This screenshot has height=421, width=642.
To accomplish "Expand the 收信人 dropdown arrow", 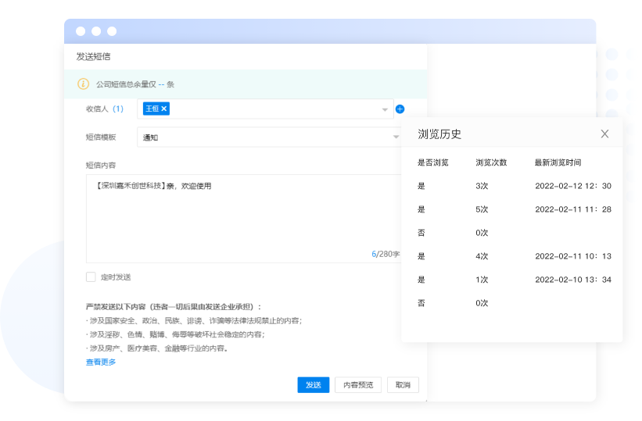I will pyautogui.click(x=385, y=109).
